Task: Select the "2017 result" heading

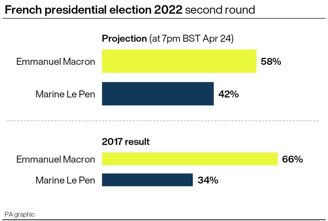Action: click(x=126, y=142)
